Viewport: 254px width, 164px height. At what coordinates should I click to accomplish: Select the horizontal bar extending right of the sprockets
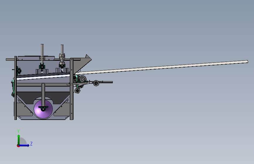(x=106, y=82)
